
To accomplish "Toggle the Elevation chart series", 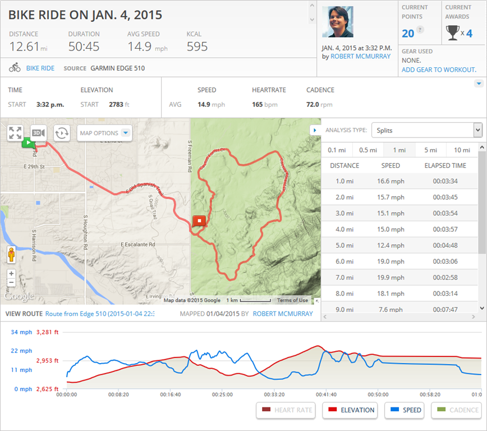I will click(351, 410).
